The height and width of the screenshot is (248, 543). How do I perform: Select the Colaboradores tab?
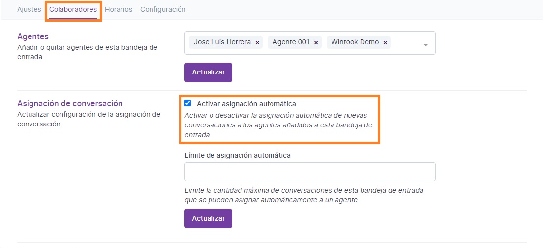click(73, 9)
